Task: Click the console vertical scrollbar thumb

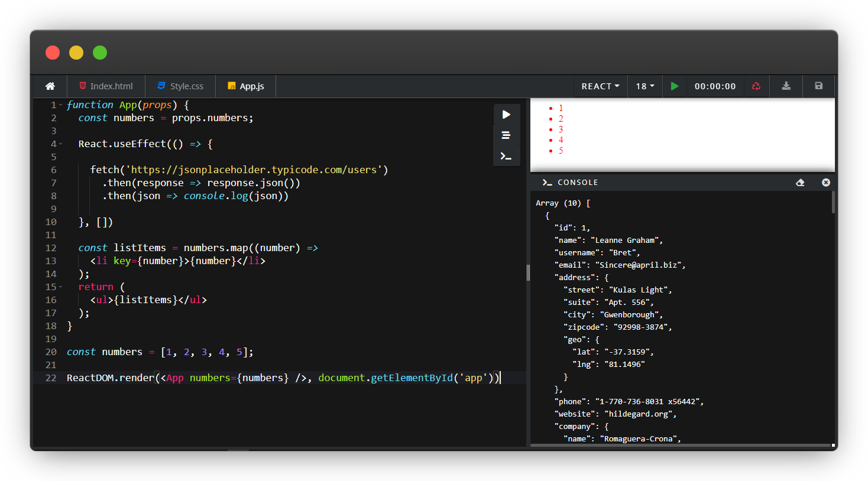Action: [x=833, y=202]
